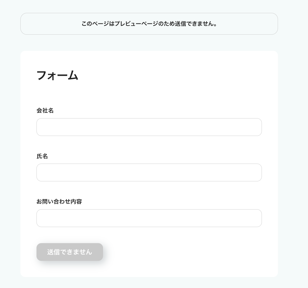This screenshot has height=288, width=308.
Task: Activate the text box above the submit button
Action: 149,218
